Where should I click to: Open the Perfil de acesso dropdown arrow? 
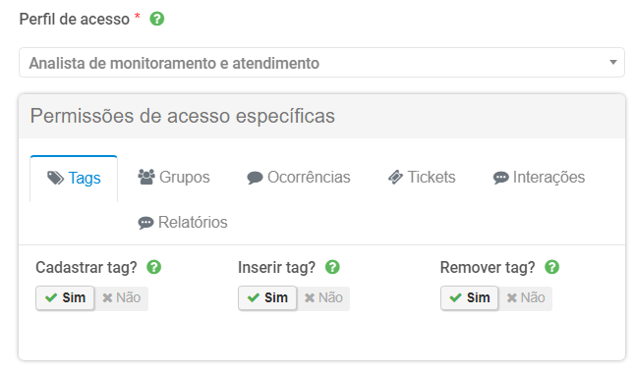pos(613,62)
